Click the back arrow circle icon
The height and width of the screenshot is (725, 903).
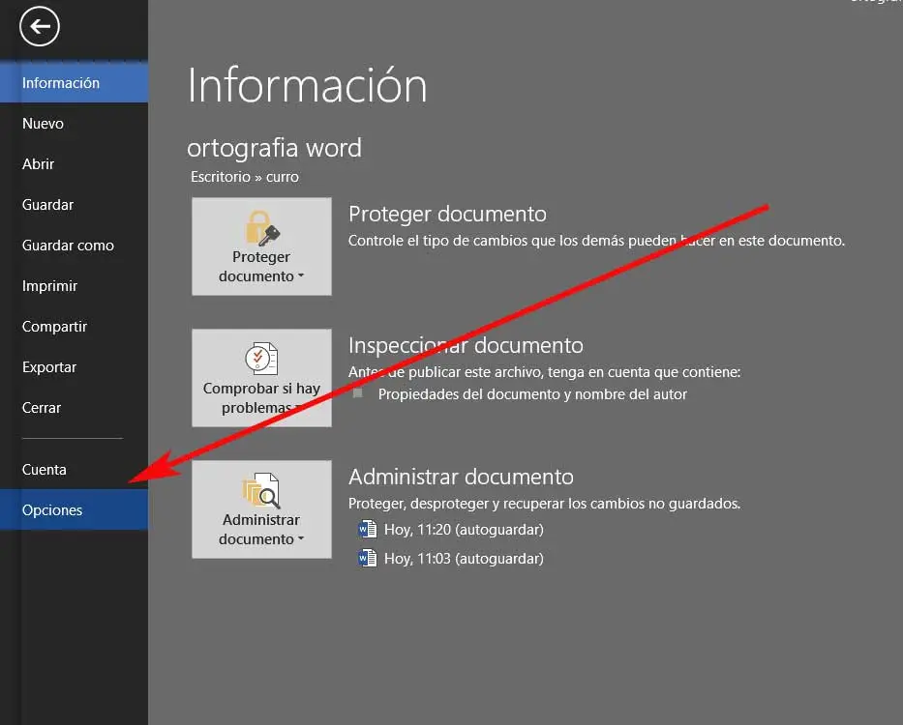point(39,26)
